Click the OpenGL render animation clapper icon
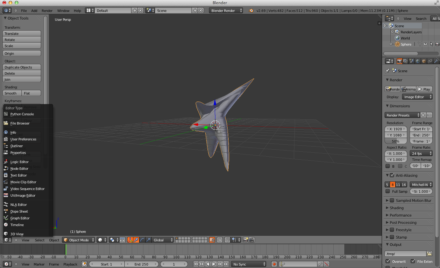 point(252,240)
